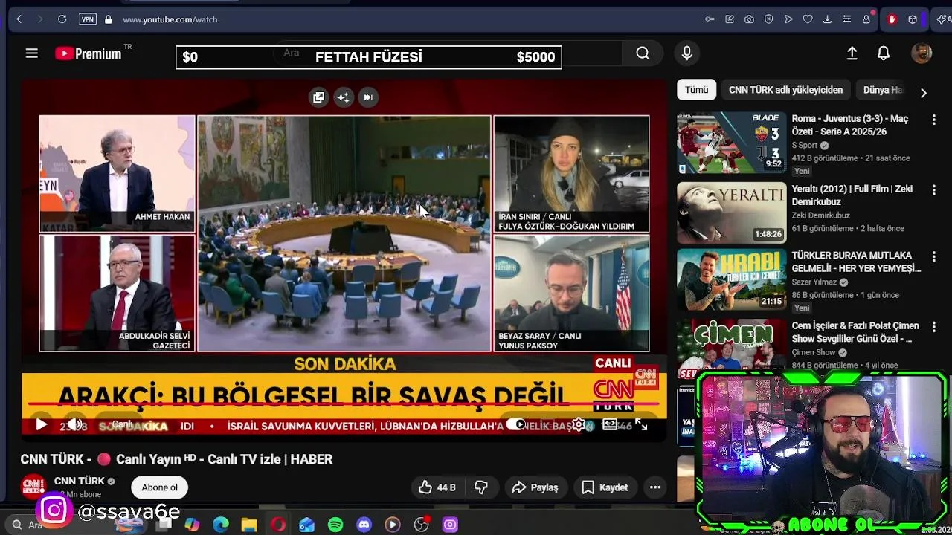Image resolution: width=952 pixels, height=535 pixels.
Task: Open options menu for TÜRKLER BURAYA video
Action: (933, 256)
